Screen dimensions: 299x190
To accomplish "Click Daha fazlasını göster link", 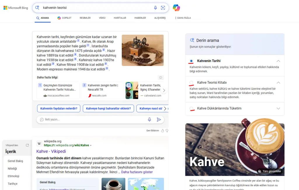I will 137,172.
